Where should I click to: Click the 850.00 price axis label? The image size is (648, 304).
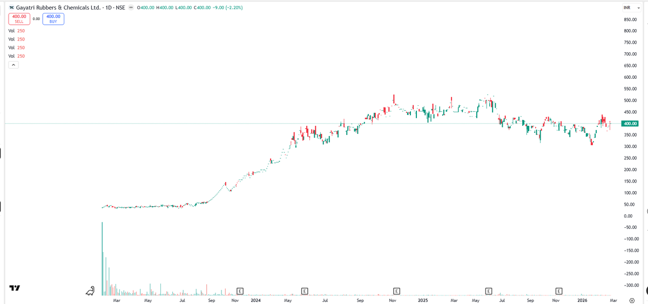(x=630, y=19)
